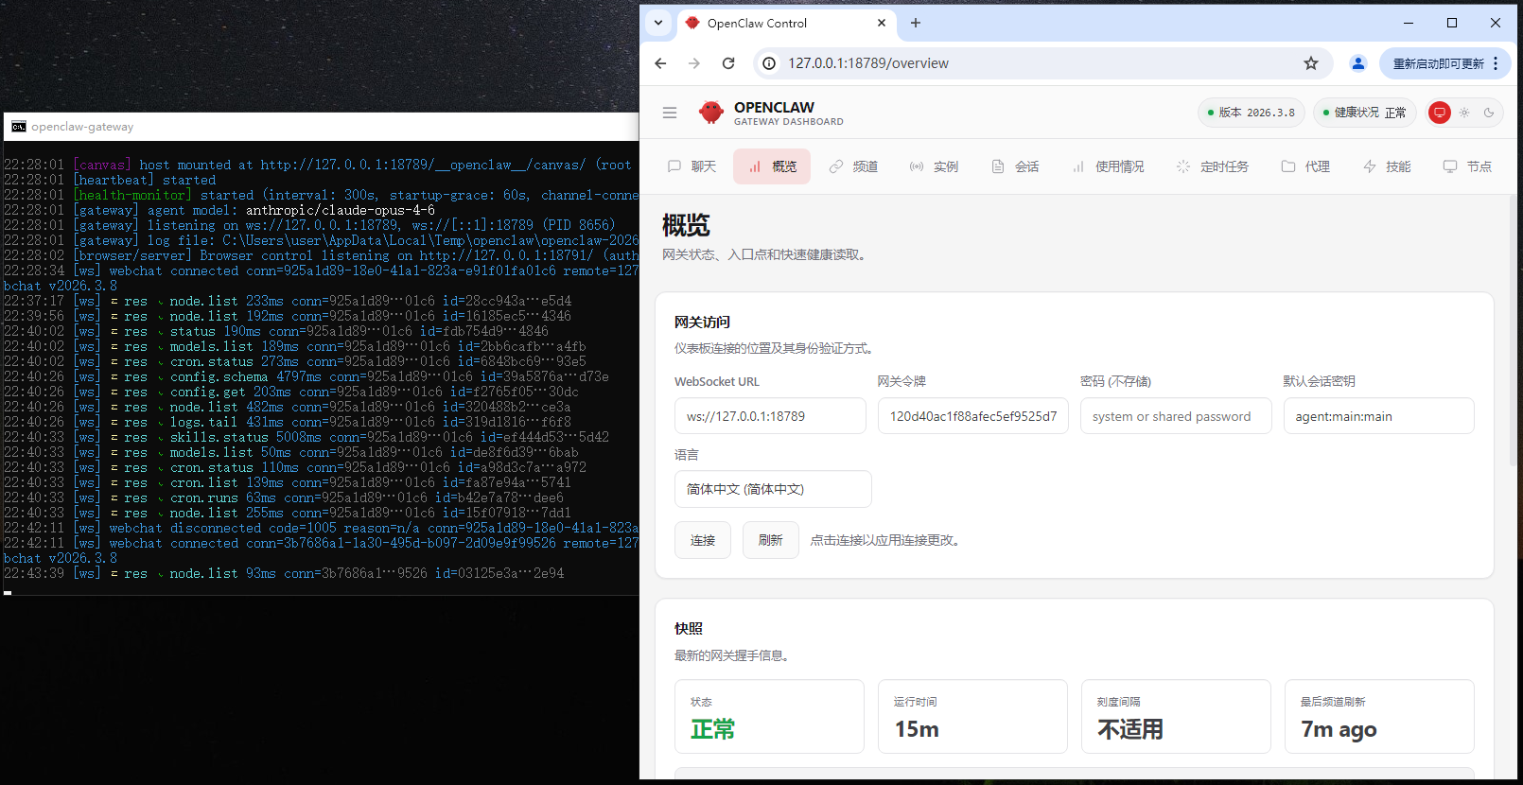Click the config.schema 4797ms log line

point(306,376)
